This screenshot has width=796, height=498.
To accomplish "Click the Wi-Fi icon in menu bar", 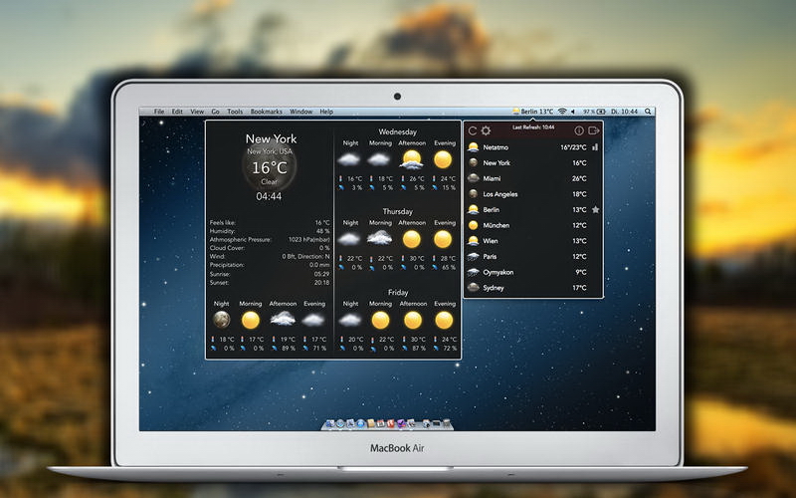I will [x=561, y=112].
